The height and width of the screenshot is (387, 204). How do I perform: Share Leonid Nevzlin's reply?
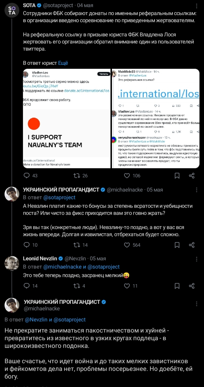pos(192,286)
